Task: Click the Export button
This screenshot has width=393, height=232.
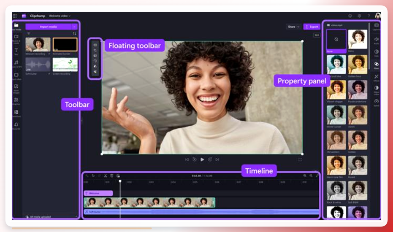Action: pyautogui.click(x=312, y=27)
